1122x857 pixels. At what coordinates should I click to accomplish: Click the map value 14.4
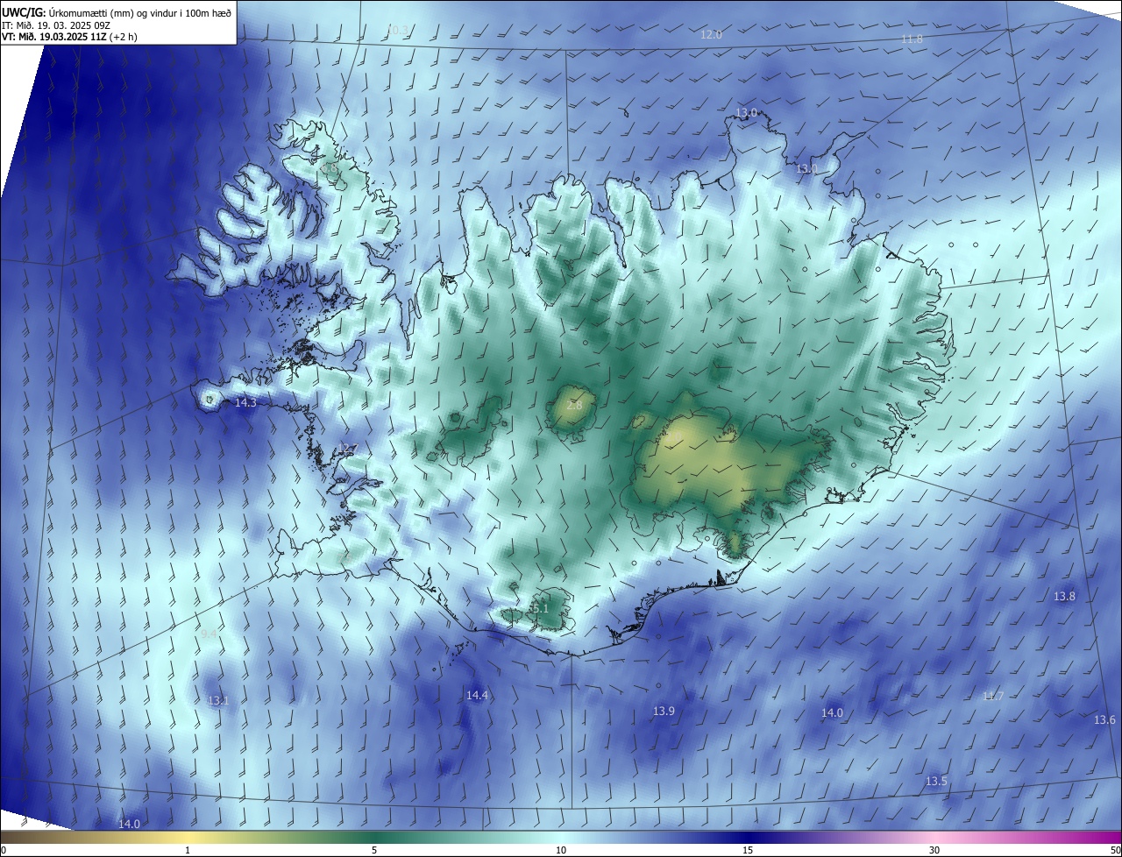477,695
